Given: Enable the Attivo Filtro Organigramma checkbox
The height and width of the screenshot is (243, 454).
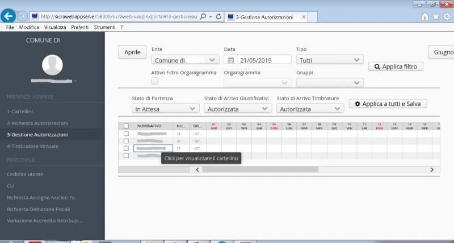Looking at the screenshot, I should pos(155,82).
